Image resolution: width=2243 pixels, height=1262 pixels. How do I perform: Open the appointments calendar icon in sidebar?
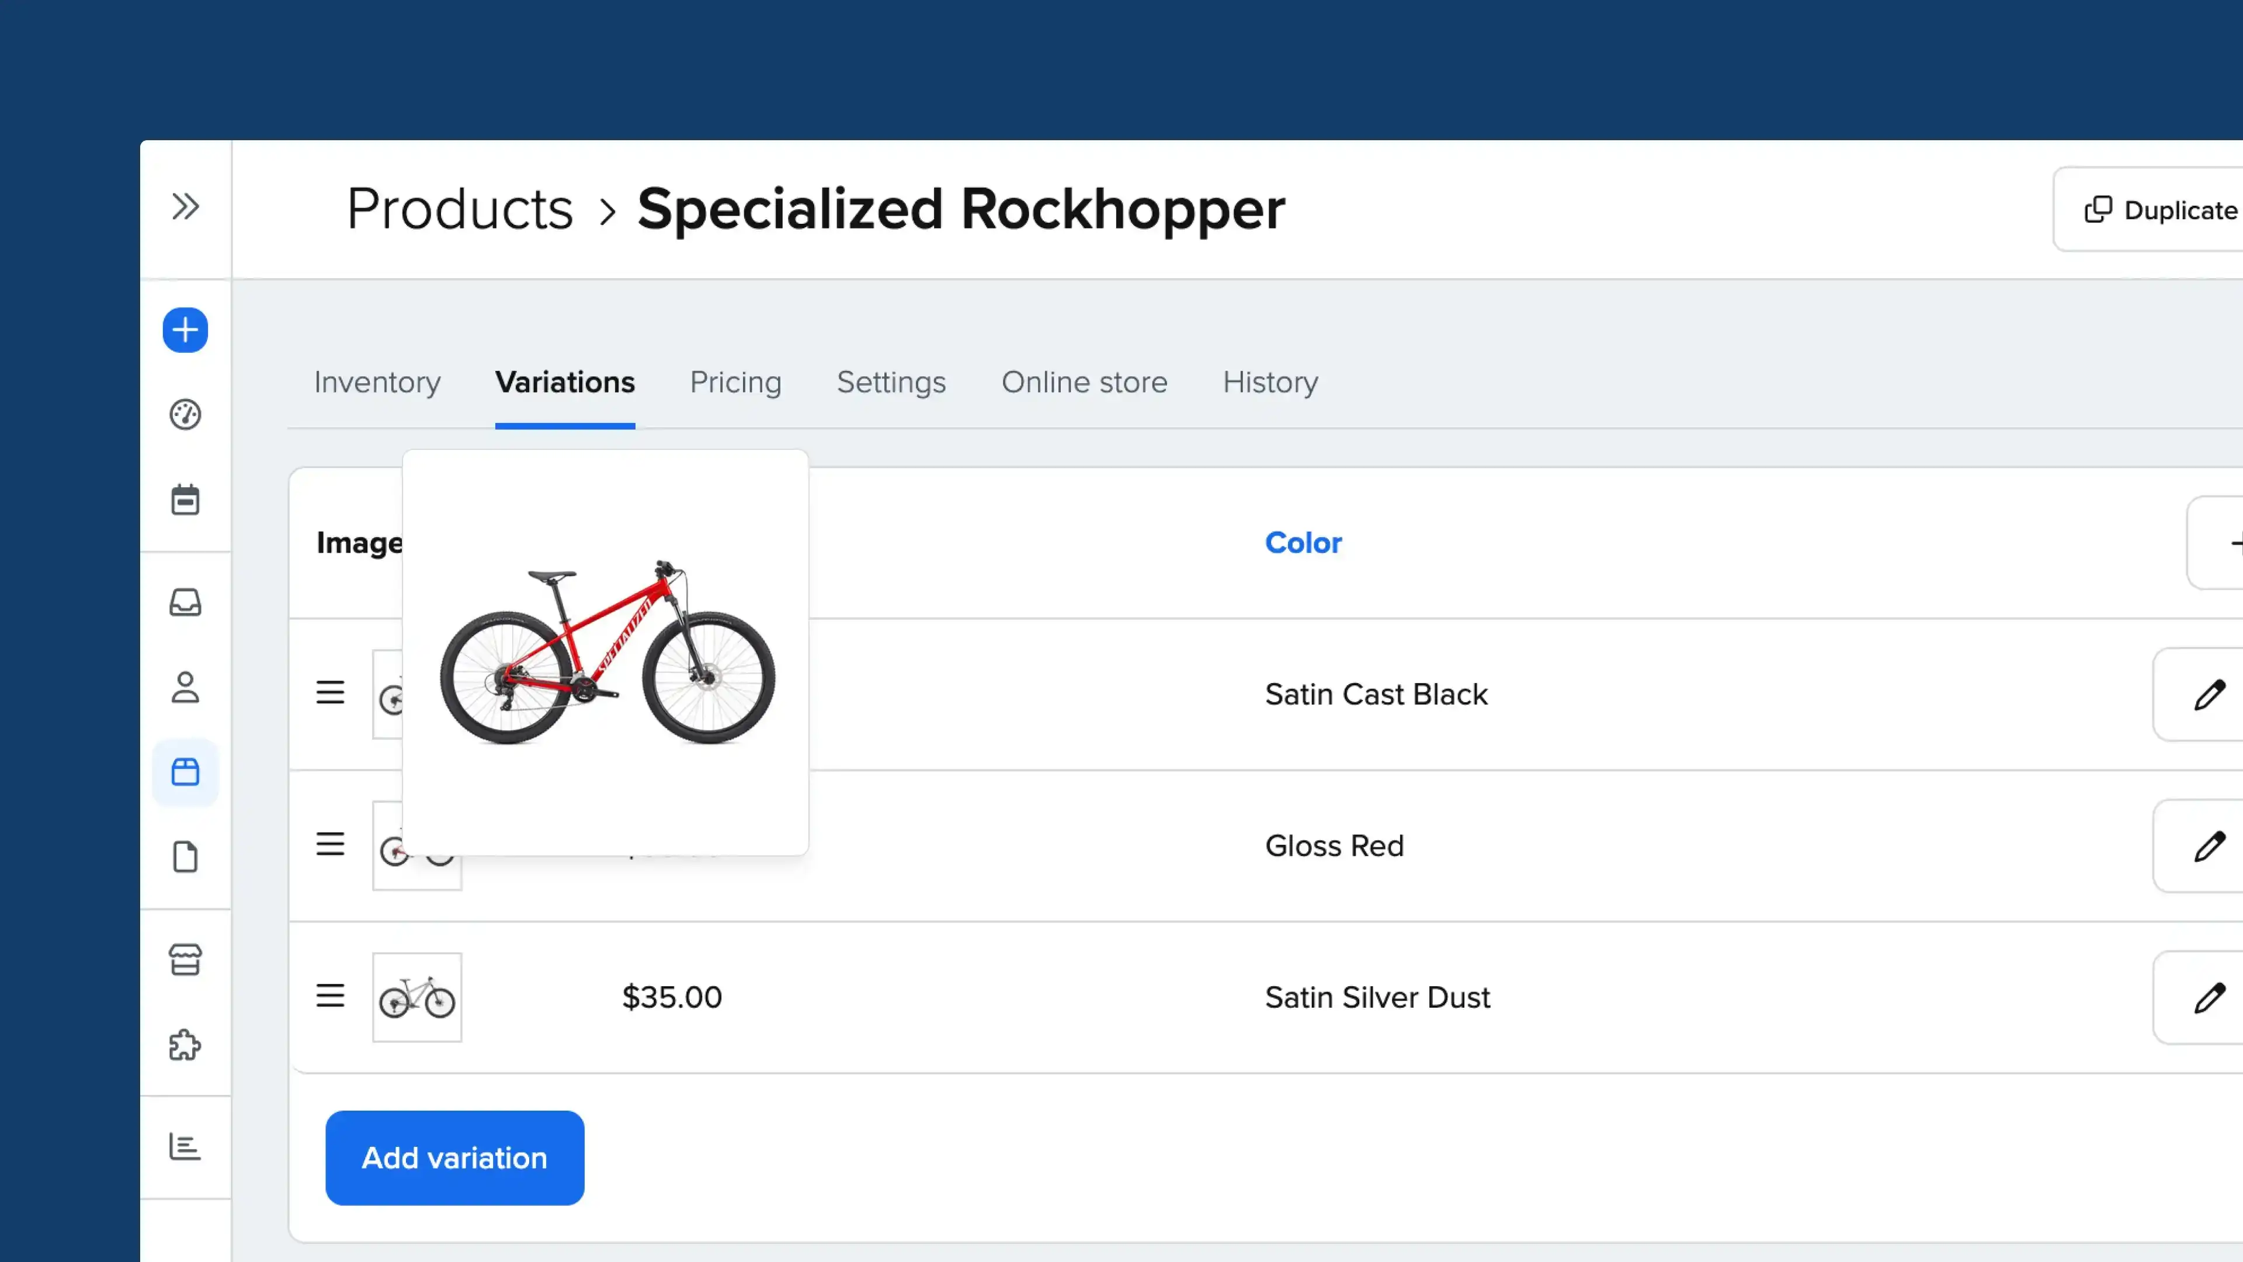tap(185, 499)
